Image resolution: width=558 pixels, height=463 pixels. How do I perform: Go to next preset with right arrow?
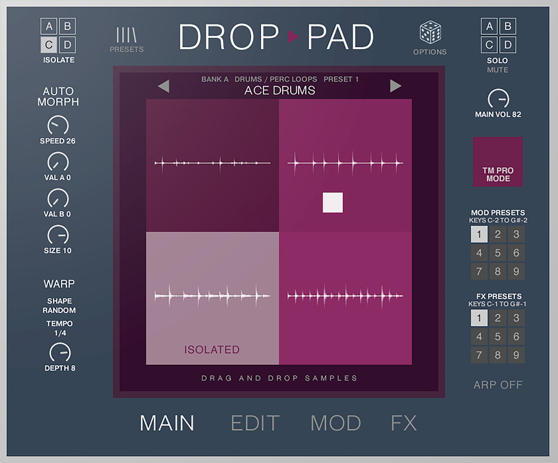pos(396,86)
